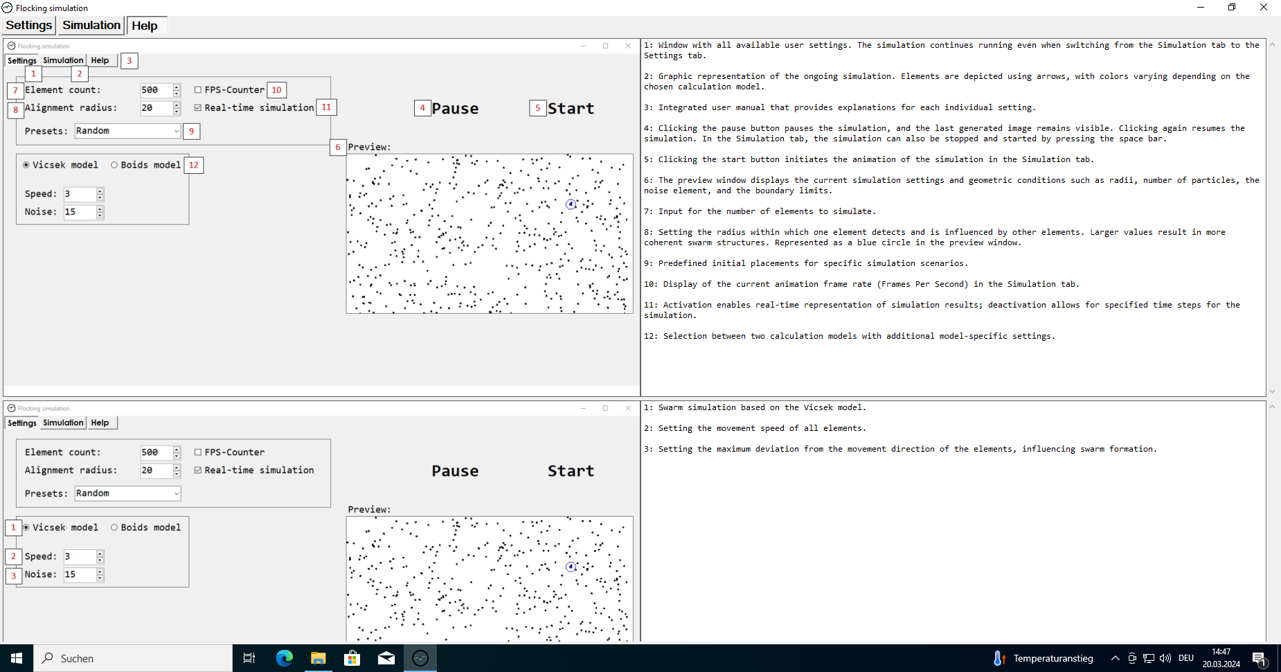This screenshot has width=1281, height=672.
Task: Click down arrow of upper help text scrollbar
Action: click(x=1272, y=391)
